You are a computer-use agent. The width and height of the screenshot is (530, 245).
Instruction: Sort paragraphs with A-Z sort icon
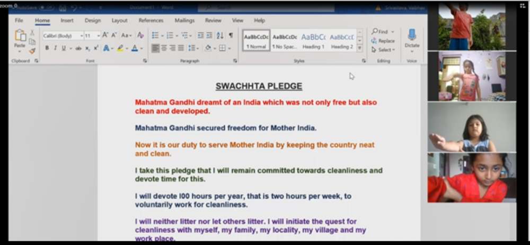point(220,35)
